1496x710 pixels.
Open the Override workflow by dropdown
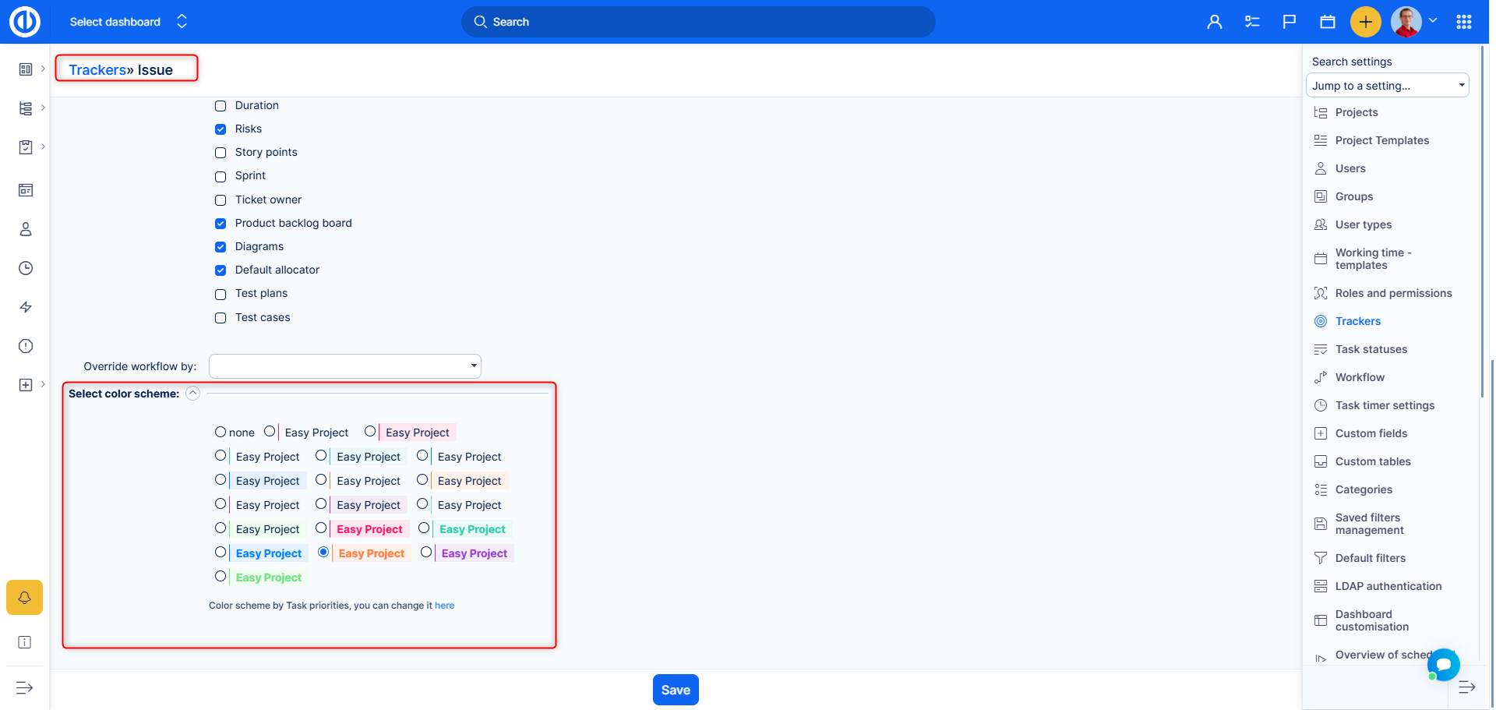click(x=344, y=366)
